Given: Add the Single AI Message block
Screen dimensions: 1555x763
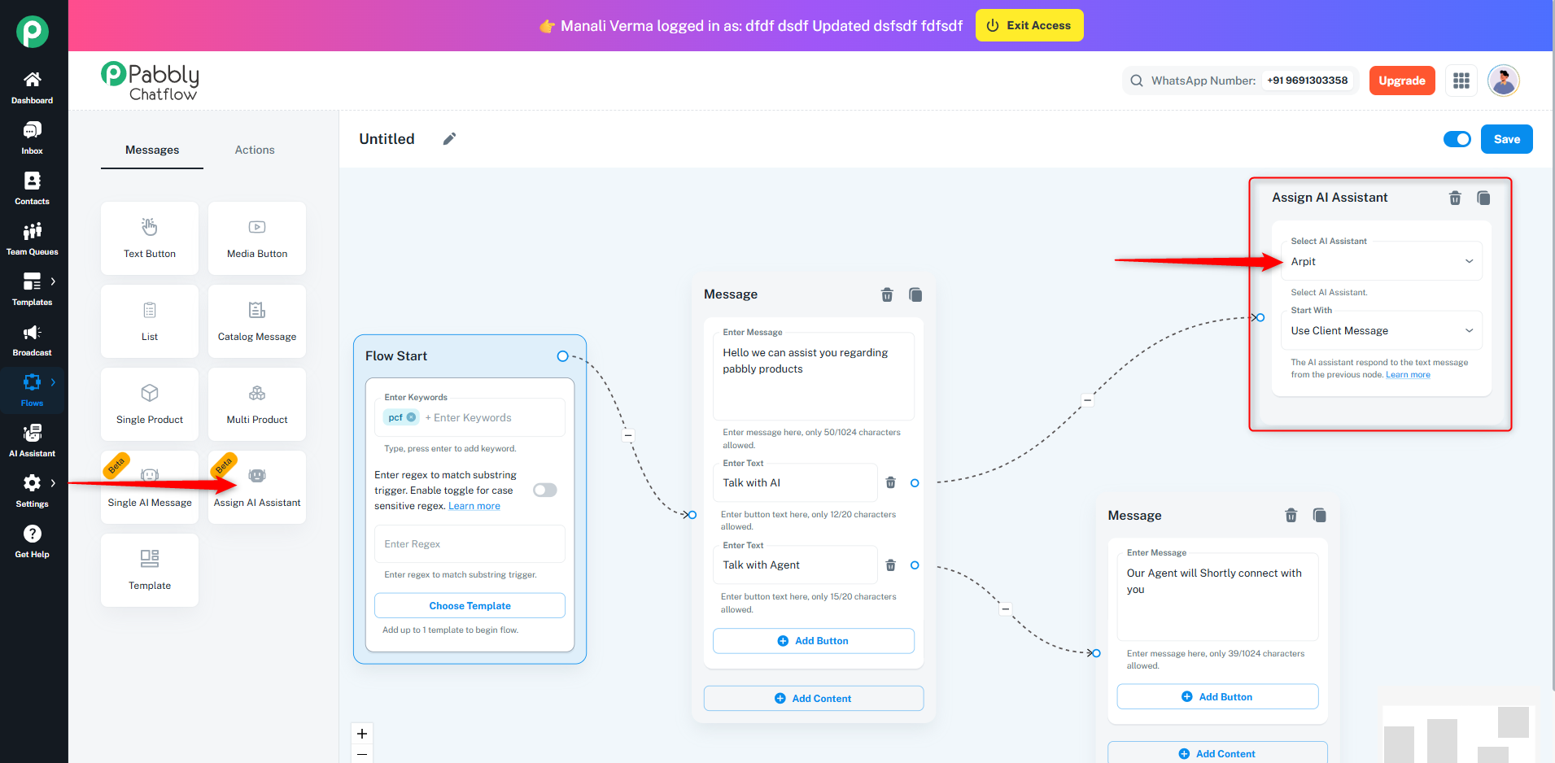Looking at the screenshot, I should point(150,487).
